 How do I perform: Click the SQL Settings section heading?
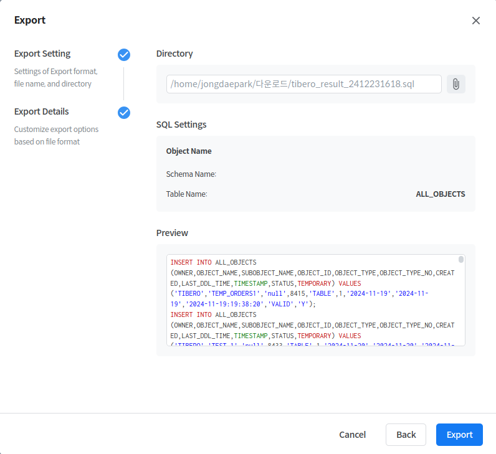click(x=181, y=125)
